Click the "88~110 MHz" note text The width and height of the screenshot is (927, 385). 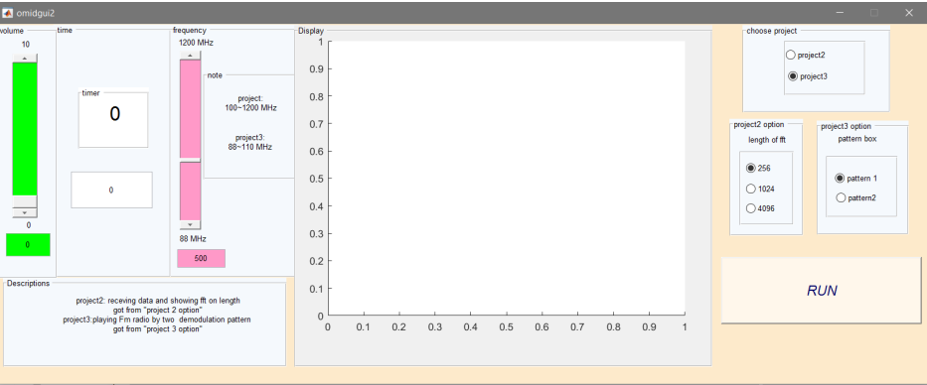click(x=250, y=147)
